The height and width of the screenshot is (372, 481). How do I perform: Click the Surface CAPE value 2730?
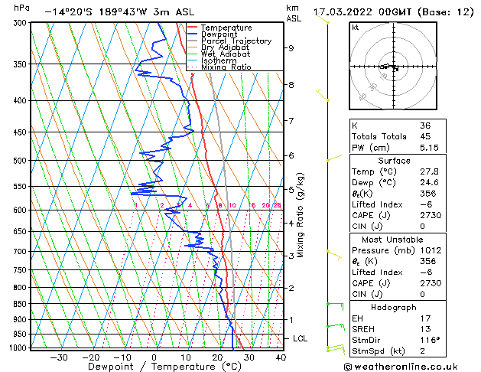(431, 215)
